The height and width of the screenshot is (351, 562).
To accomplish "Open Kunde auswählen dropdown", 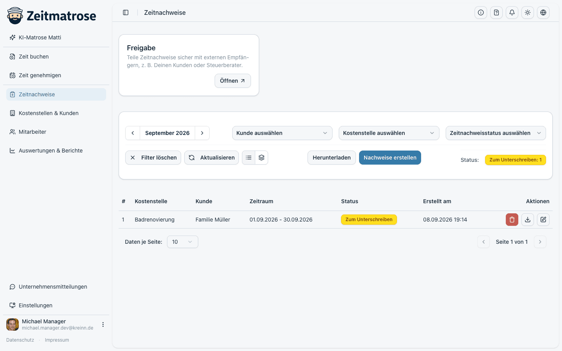I will click(282, 133).
